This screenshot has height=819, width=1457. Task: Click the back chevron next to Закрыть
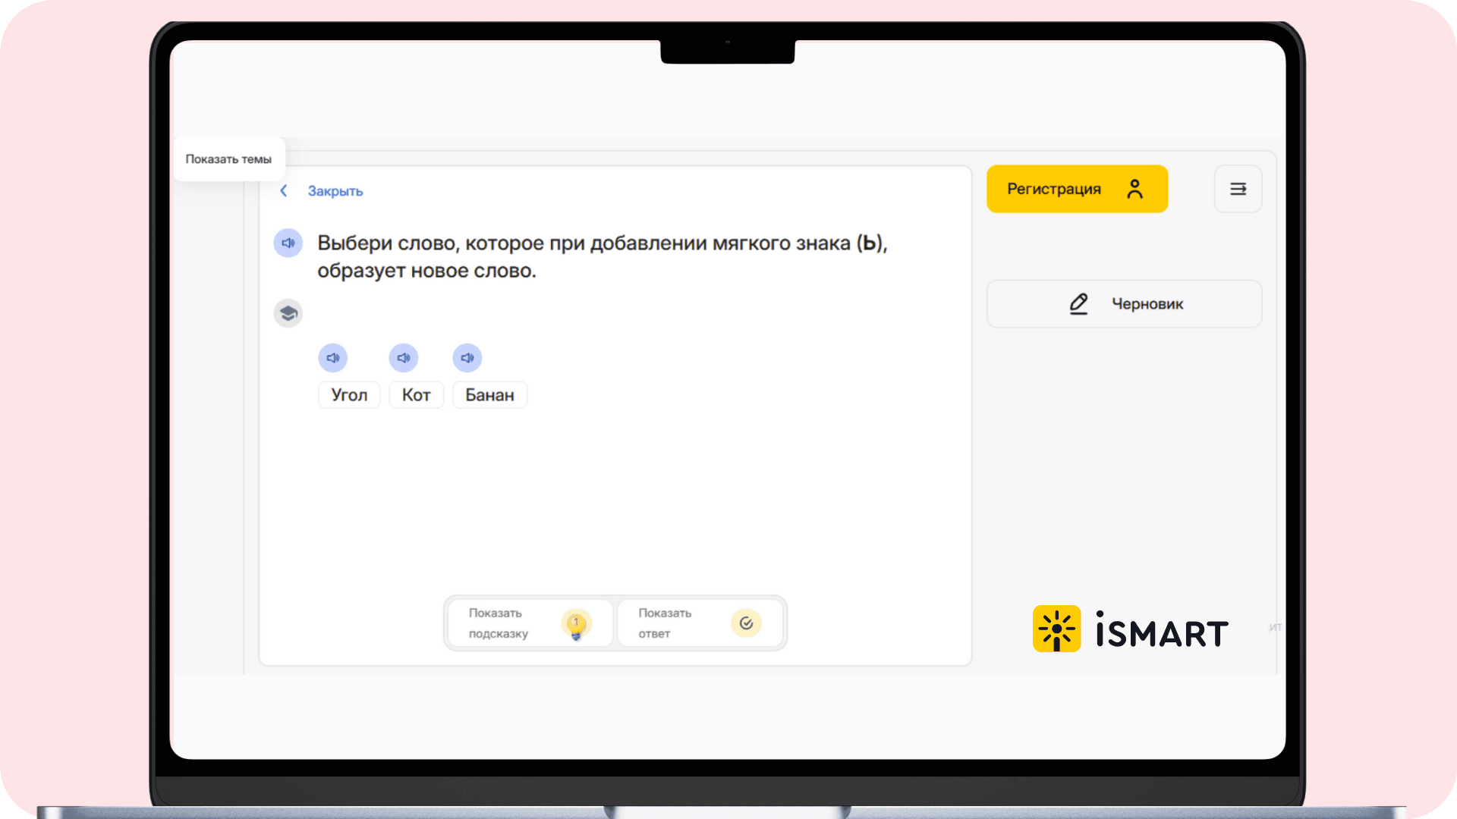[x=284, y=191]
